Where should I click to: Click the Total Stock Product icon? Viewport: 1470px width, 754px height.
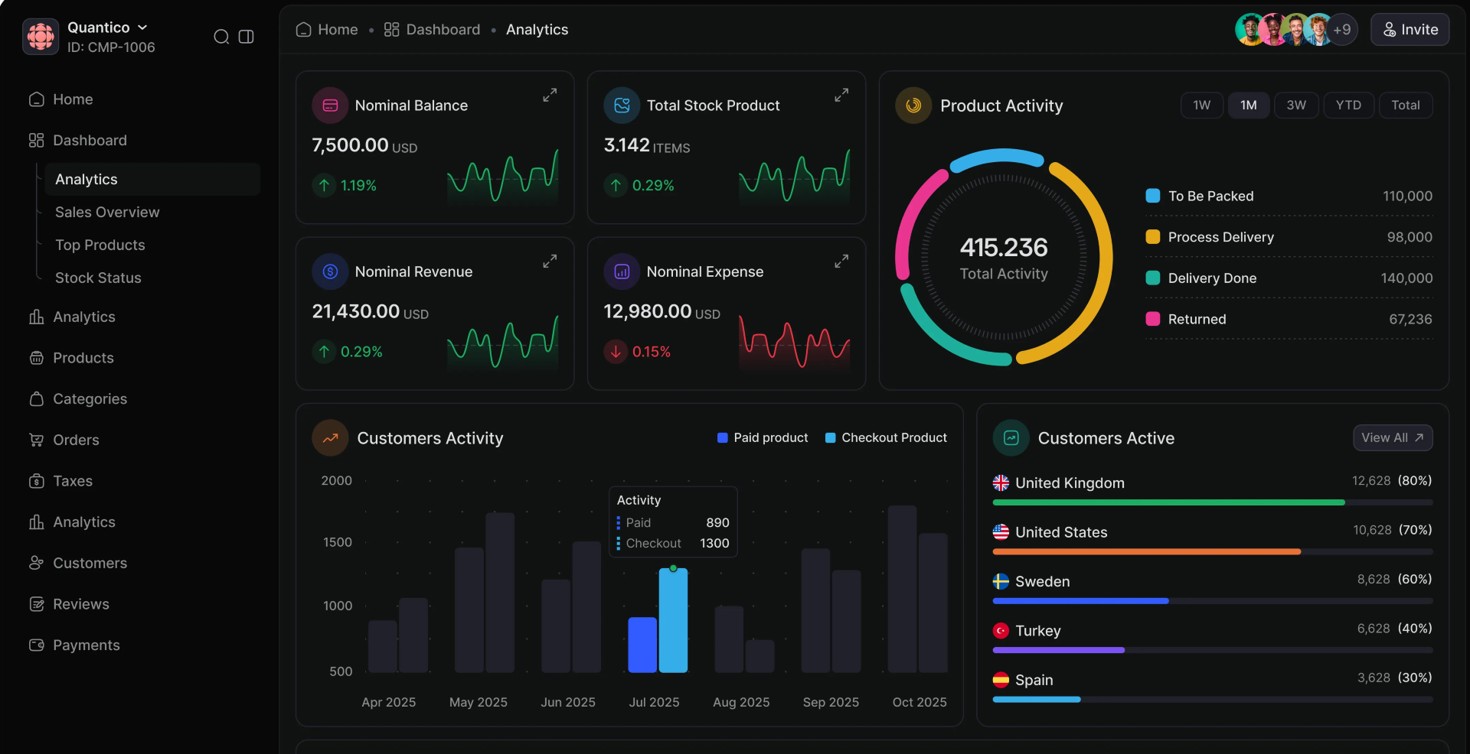[x=622, y=105]
